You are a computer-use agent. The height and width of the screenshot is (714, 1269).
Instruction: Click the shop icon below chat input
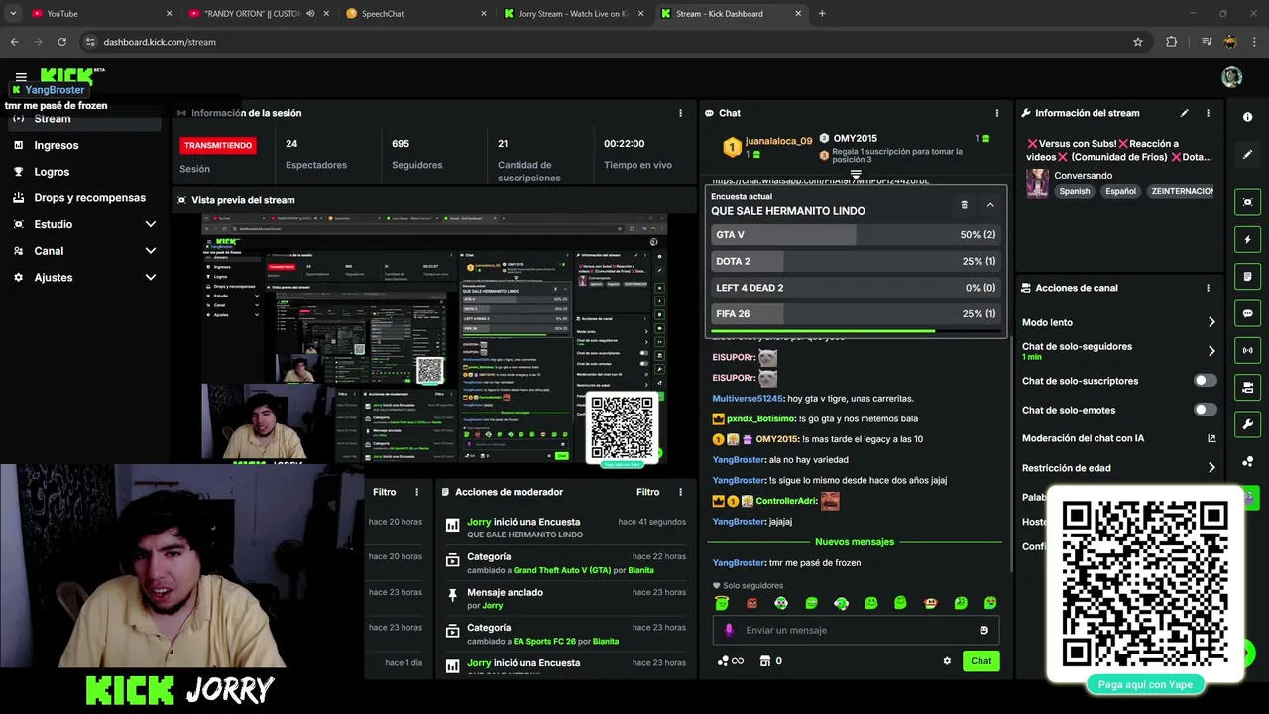point(764,661)
